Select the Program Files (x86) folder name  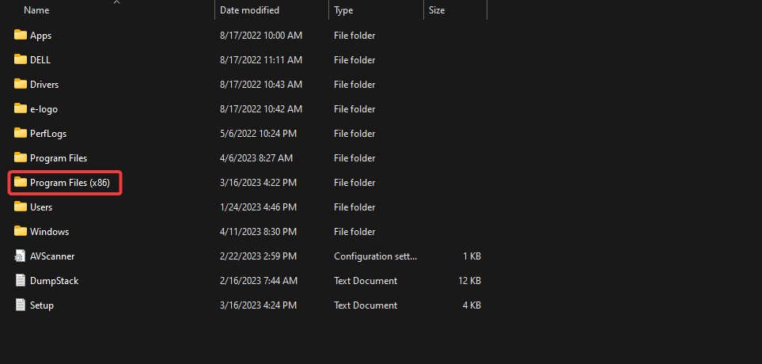[75, 183]
